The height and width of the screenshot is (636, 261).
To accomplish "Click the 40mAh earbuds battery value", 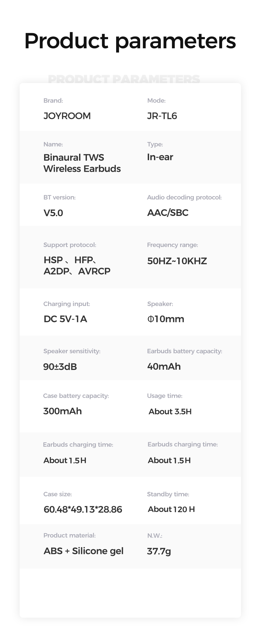I will (164, 367).
